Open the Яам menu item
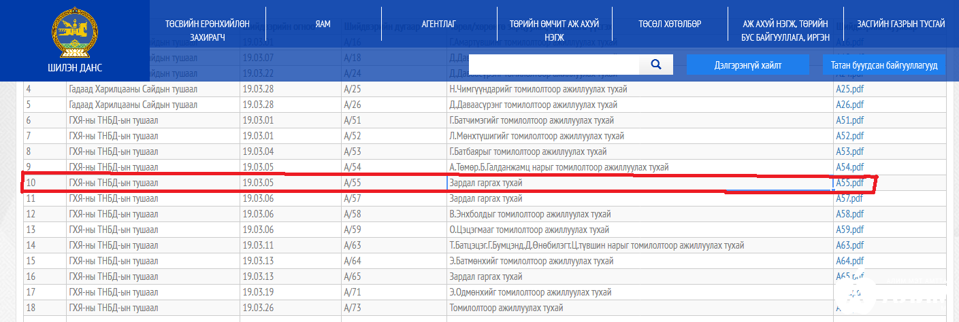959x322 pixels. (323, 24)
